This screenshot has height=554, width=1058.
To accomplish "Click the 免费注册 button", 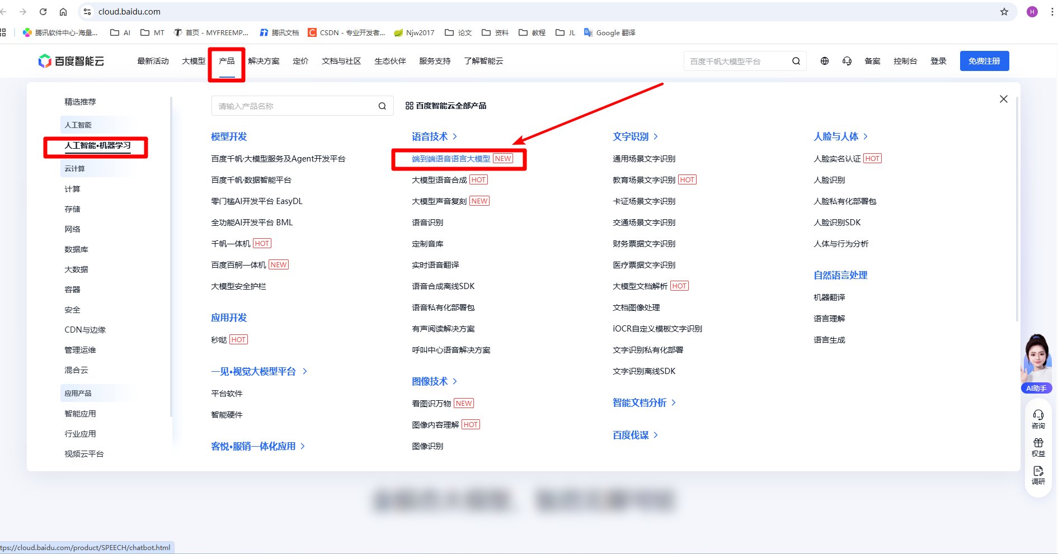I will [x=984, y=61].
